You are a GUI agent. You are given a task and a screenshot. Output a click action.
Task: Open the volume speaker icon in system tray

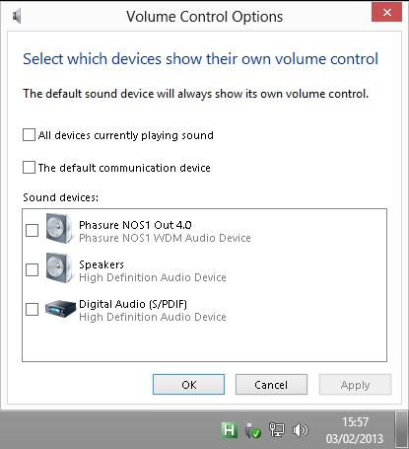pyautogui.click(x=300, y=430)
